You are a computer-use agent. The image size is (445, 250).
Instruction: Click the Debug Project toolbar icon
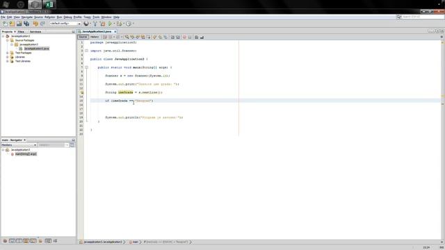tap(119, 24)
